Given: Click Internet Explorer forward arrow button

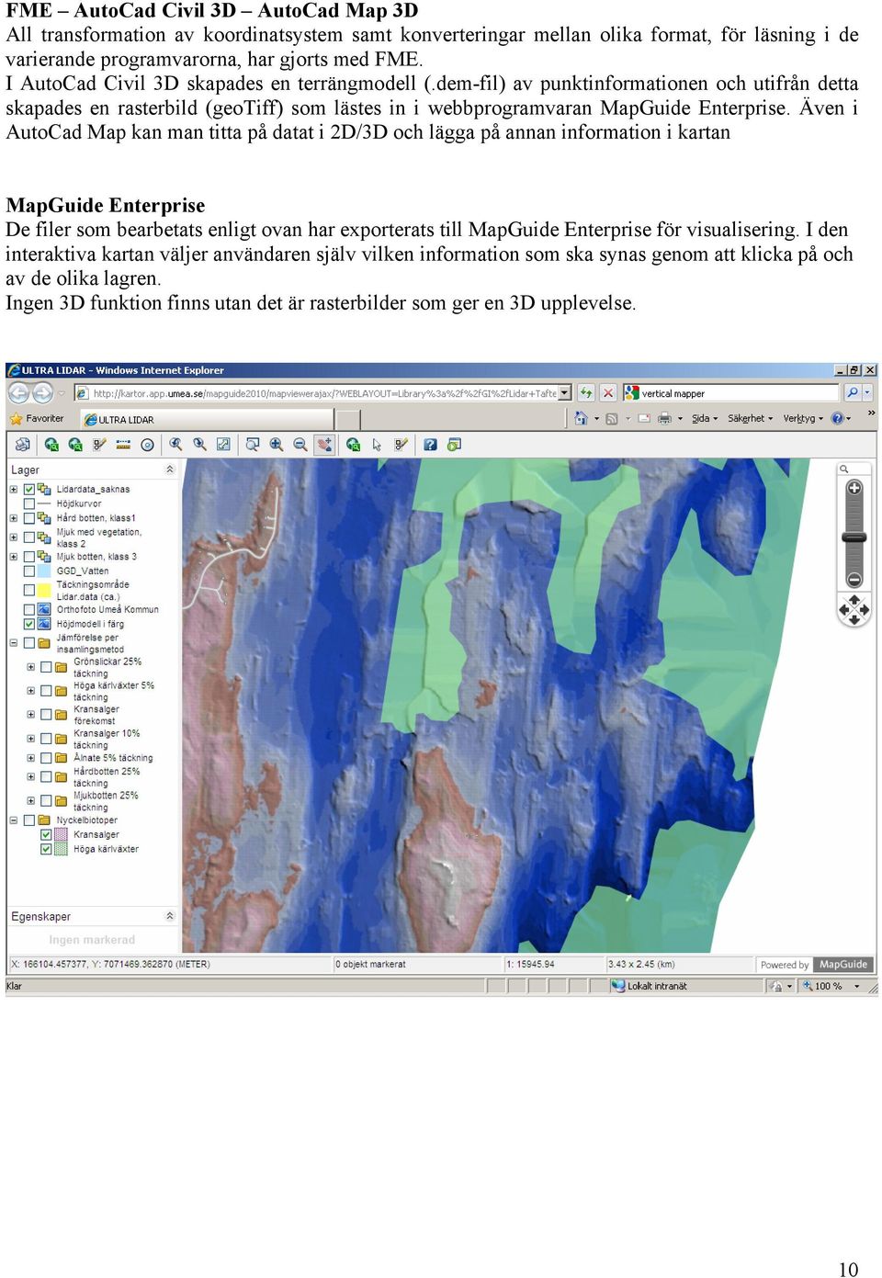Looking at the screenshot, I should (x=43, y=393).
